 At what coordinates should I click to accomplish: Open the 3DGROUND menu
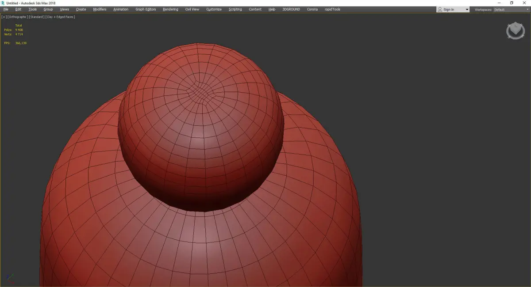(291, 9)
